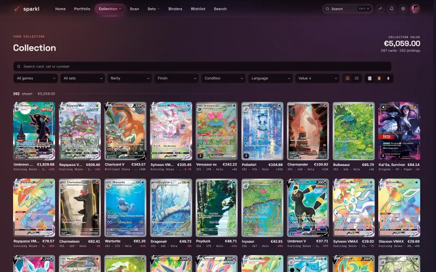Expand the Language filter
Image resolution: width=436 pixels, height=272 pixels.
tap(270, 78)
